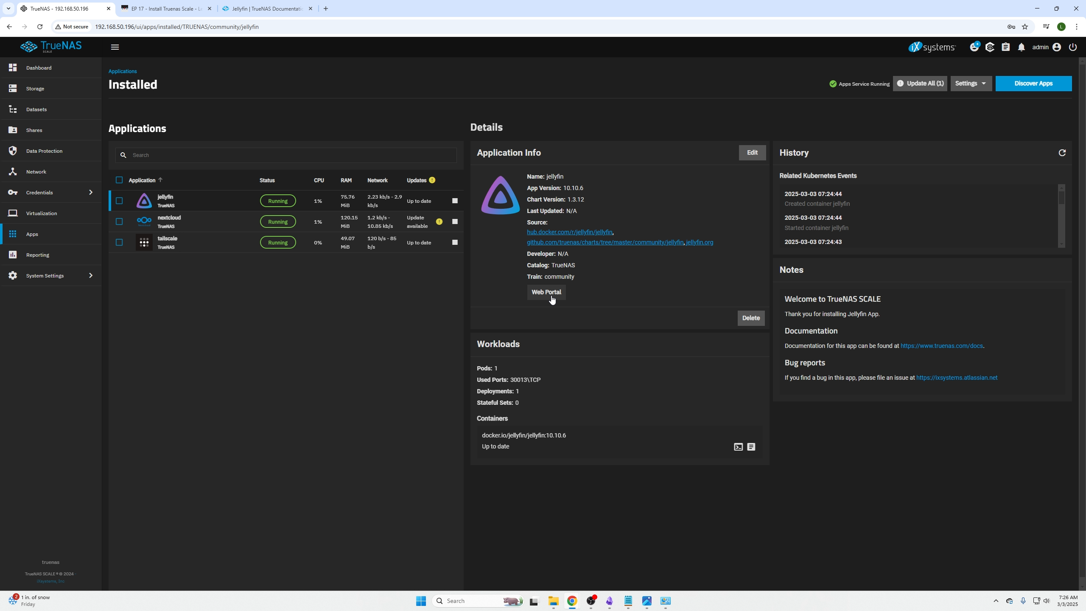Click the Edit button in Application Info
The image size is (1086, 611).
click(x=752, y=153)
